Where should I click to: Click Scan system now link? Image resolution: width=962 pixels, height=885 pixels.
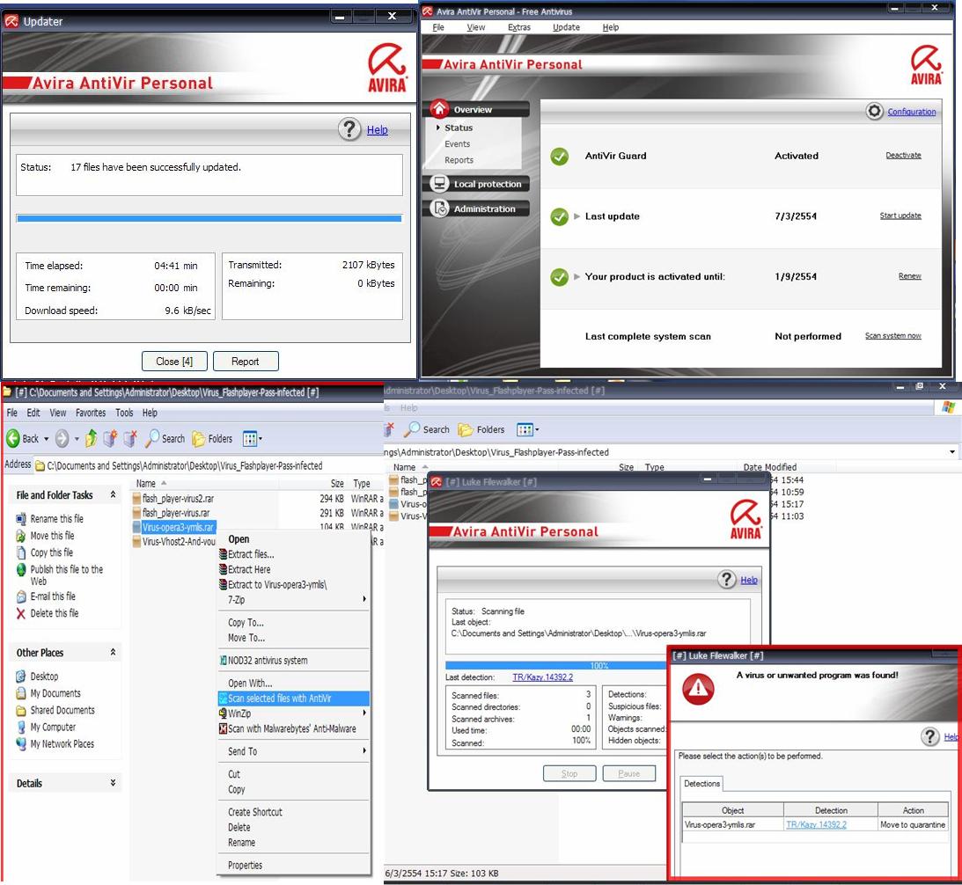[x=892, y=335]
